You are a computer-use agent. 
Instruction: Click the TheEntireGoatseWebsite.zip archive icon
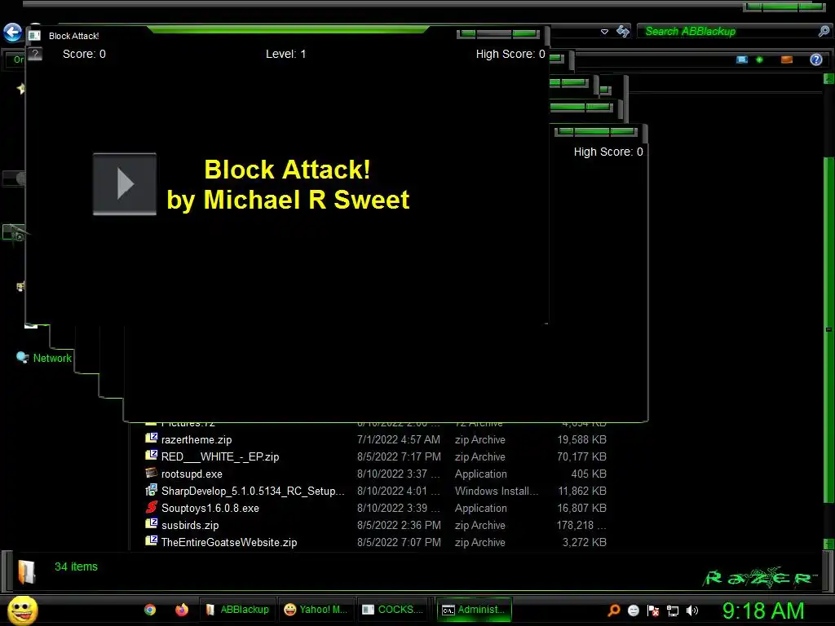pos(151,541)
